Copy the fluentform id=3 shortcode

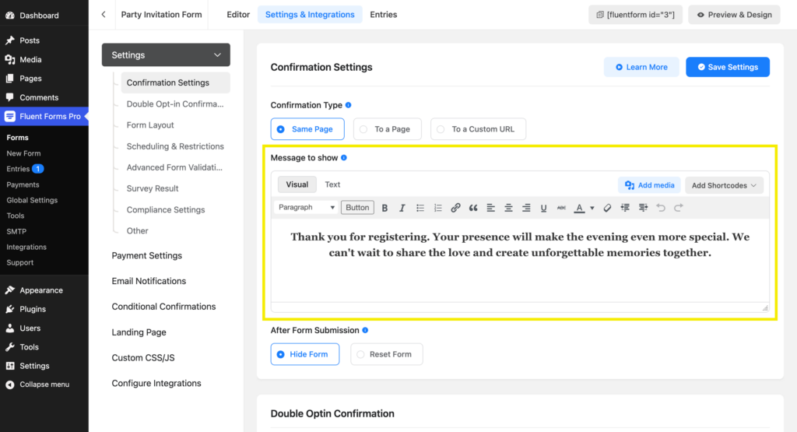click(635, 15)
